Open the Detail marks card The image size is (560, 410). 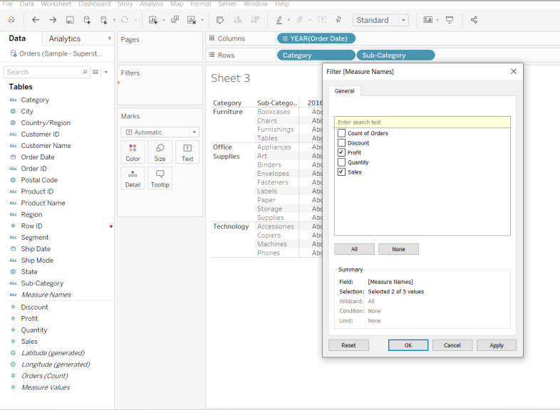(x=133, y=179)
